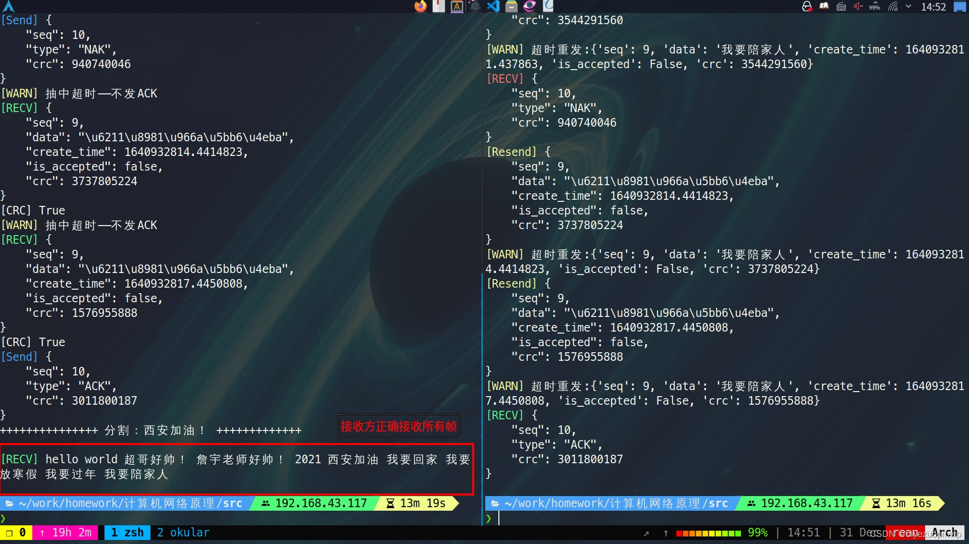Click the pink eye viewer app icon
Viewport: 969px width, 544px height.
(530, 7)
